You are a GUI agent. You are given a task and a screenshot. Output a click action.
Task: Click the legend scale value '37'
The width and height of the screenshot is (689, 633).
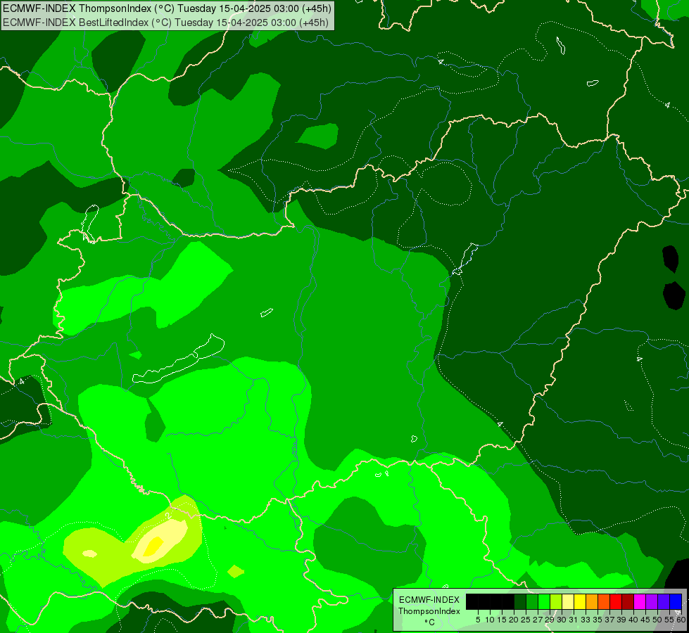point(609,620)
